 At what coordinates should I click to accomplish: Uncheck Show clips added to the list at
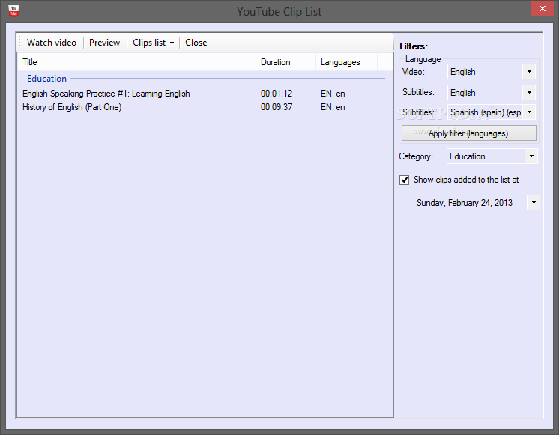pyautogui.click(x=405, y=180)
